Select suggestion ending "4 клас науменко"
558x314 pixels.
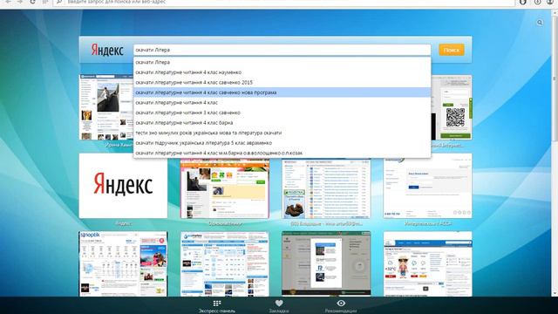(x=282, y=72)
